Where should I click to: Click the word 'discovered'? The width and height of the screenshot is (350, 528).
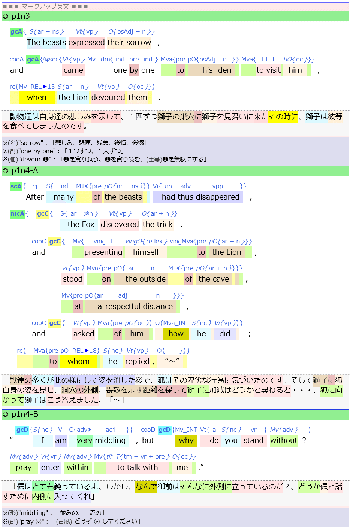point(120,224)
